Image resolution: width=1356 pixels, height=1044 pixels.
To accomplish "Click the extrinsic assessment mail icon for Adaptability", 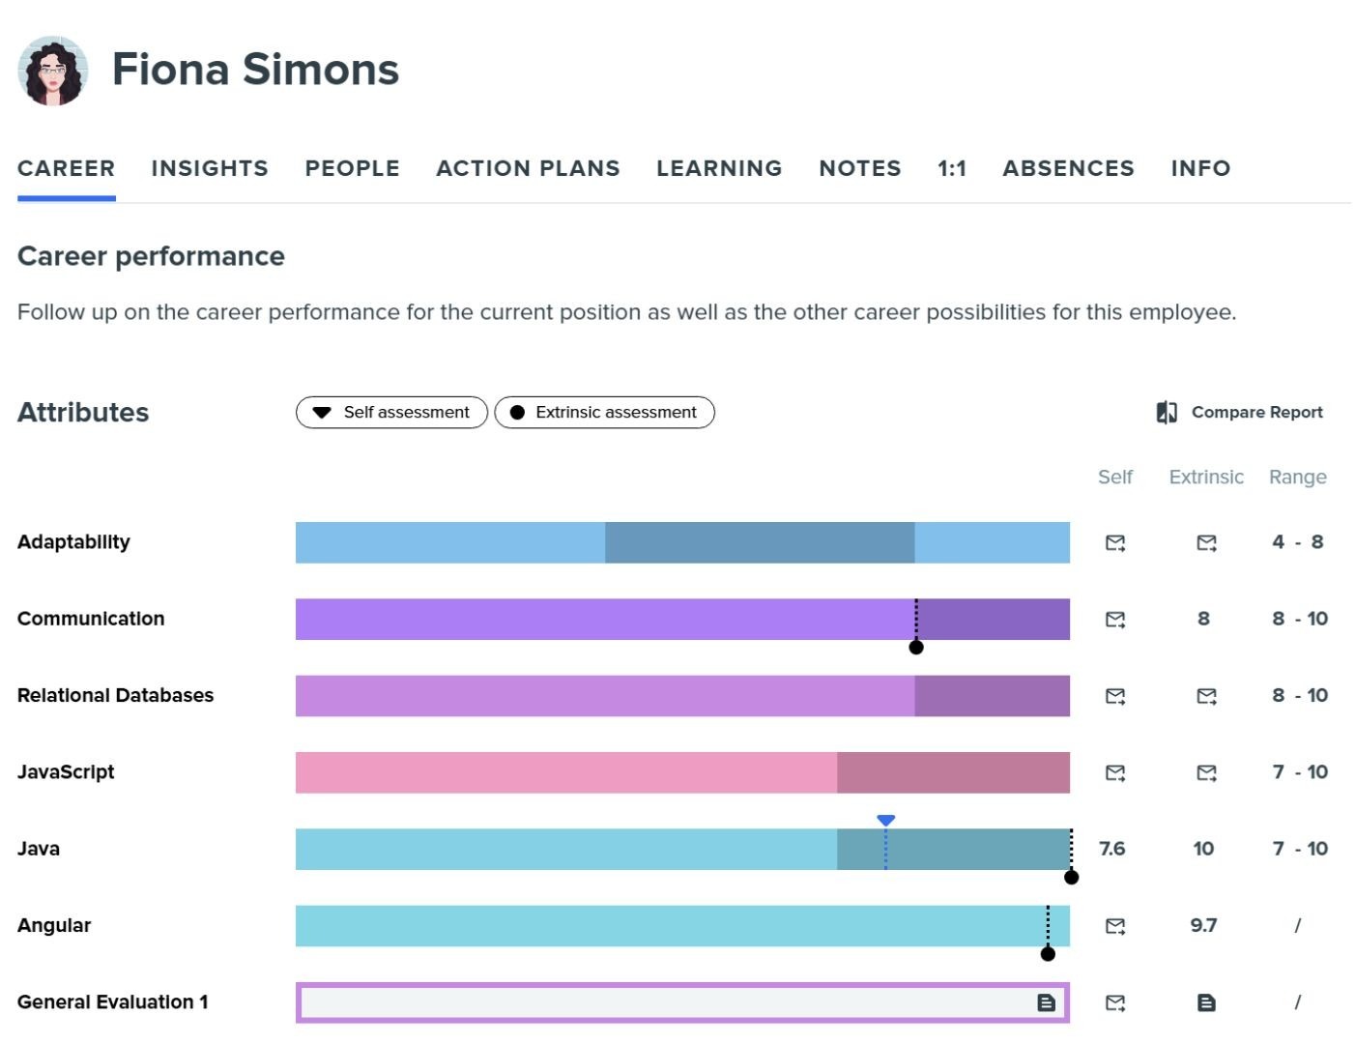I will (x=1205, y=542).
